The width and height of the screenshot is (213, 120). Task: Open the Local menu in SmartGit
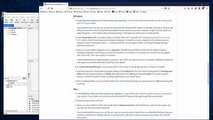pyautogui.click(x=28, y=17)
